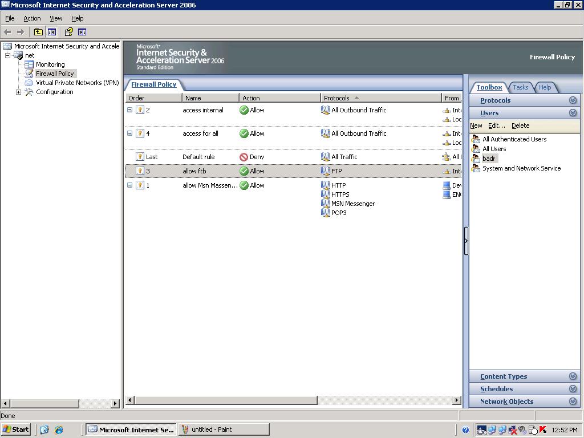Click the Help toolbar icon
Viewport: 584px width, 438px height.
pos(68,32)
